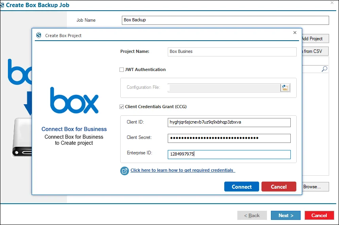Click the Connect button

(242, 187)
